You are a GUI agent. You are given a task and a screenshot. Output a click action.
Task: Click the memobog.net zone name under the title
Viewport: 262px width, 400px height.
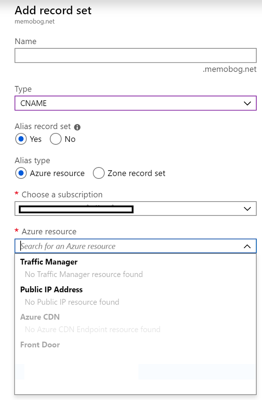(35, 22)
